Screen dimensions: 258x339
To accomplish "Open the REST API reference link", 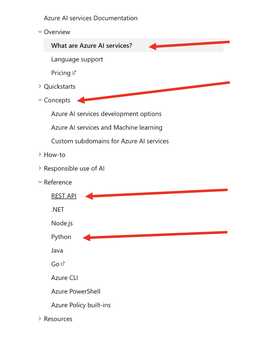I will pos(64,196).
